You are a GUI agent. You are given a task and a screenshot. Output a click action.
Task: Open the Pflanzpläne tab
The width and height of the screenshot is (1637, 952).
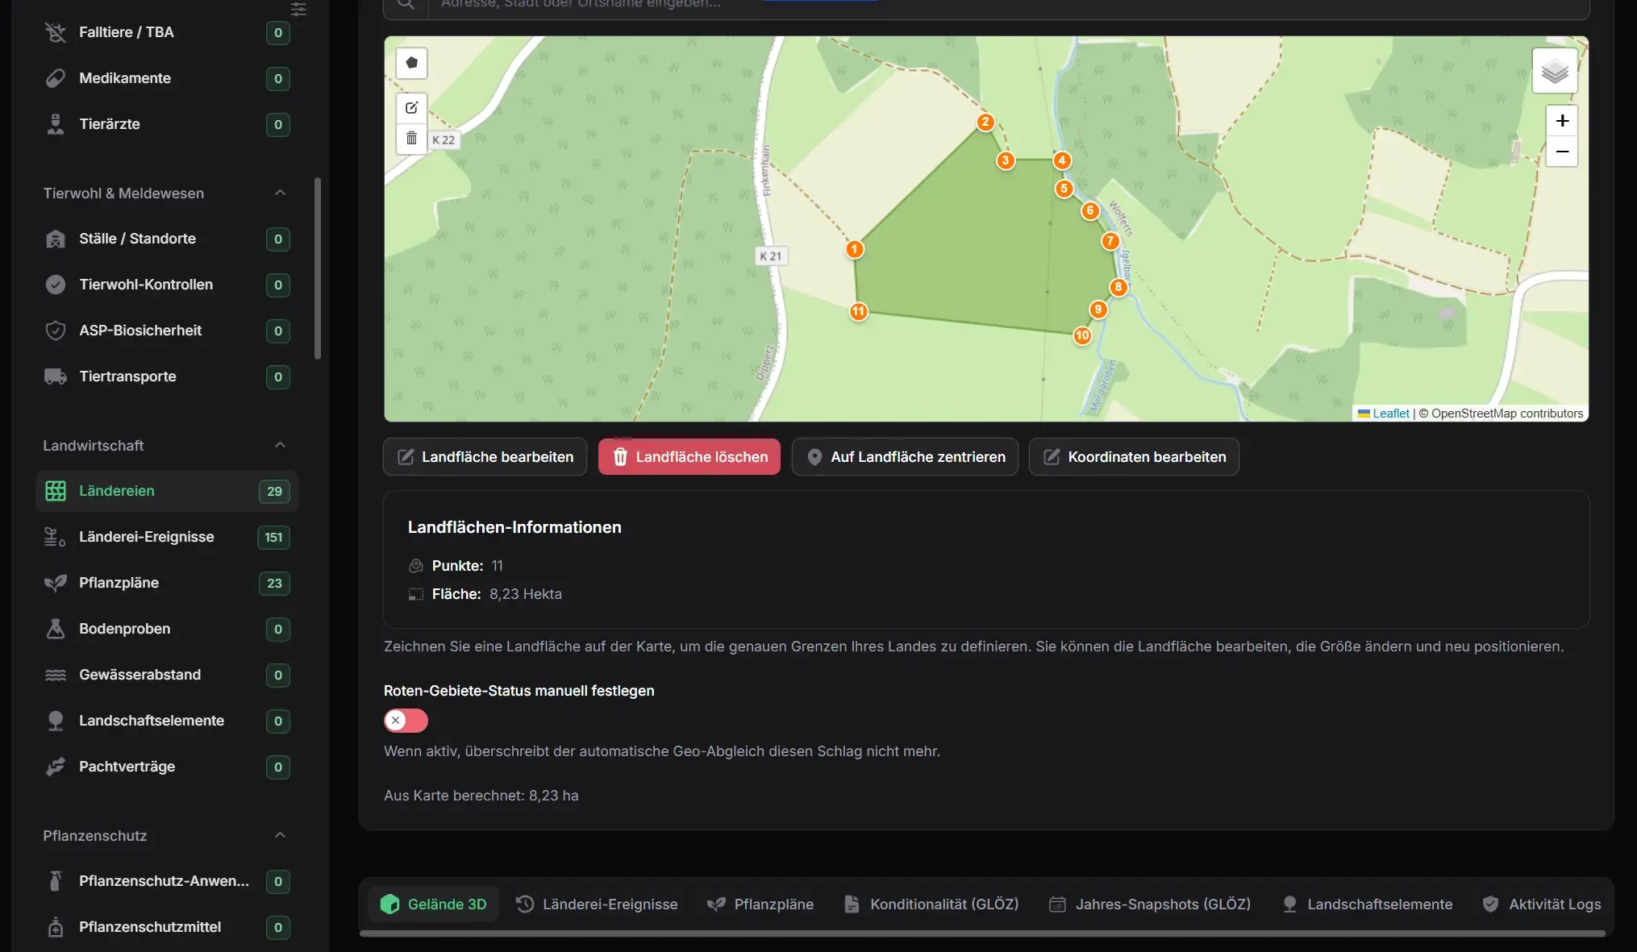click(x=760, y=904)
